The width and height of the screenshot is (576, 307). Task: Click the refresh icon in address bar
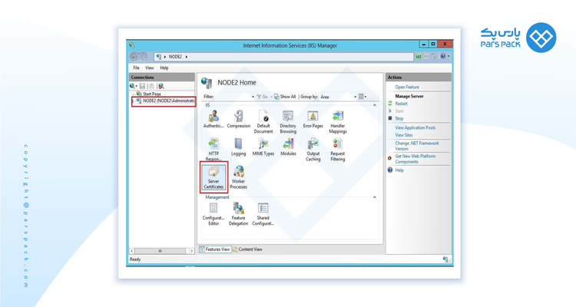[x=419, y=56]
